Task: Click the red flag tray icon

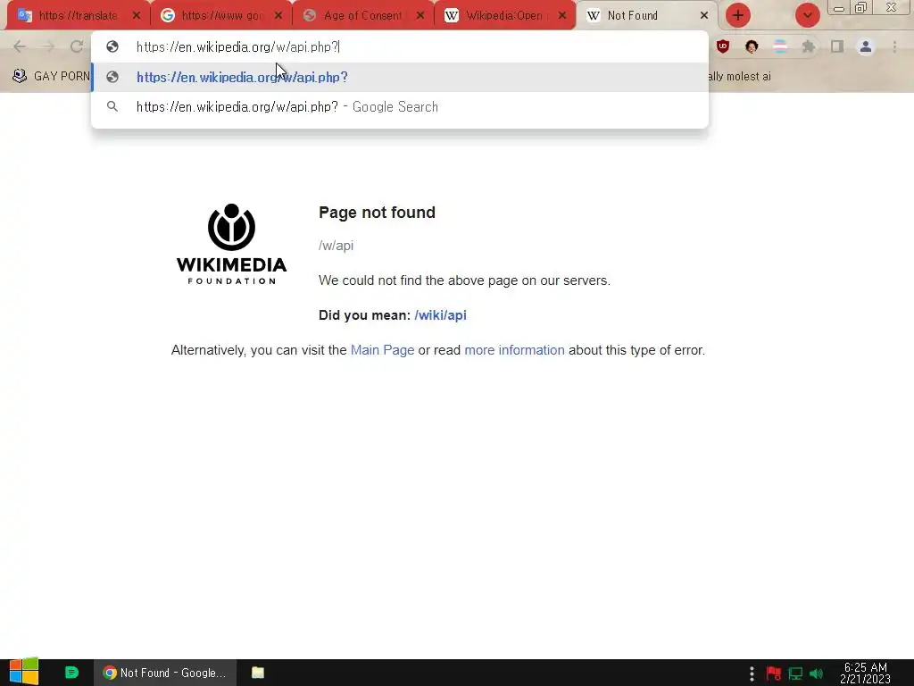Action: [x=774, y=673]
